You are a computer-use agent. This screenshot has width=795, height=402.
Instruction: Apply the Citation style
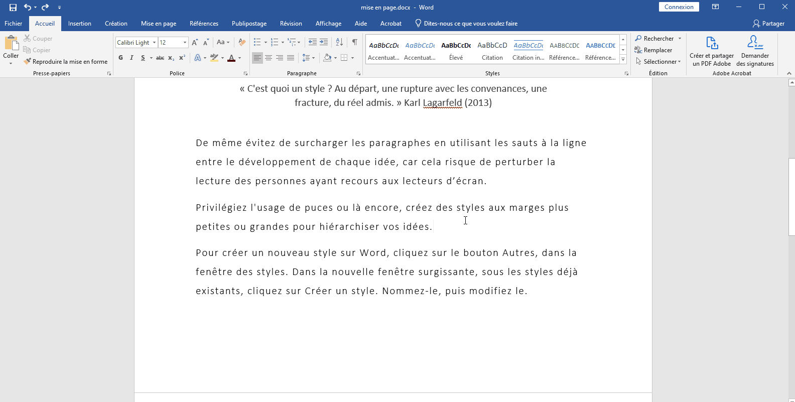point(492,50)
